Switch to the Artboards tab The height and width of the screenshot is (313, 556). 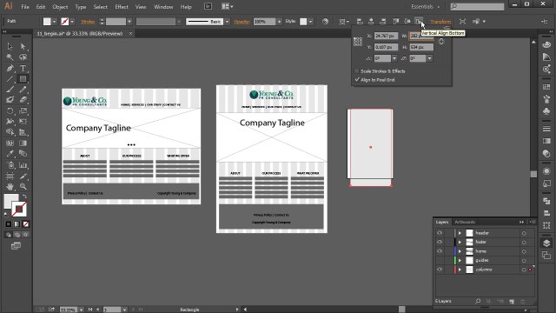pos(465,223)
